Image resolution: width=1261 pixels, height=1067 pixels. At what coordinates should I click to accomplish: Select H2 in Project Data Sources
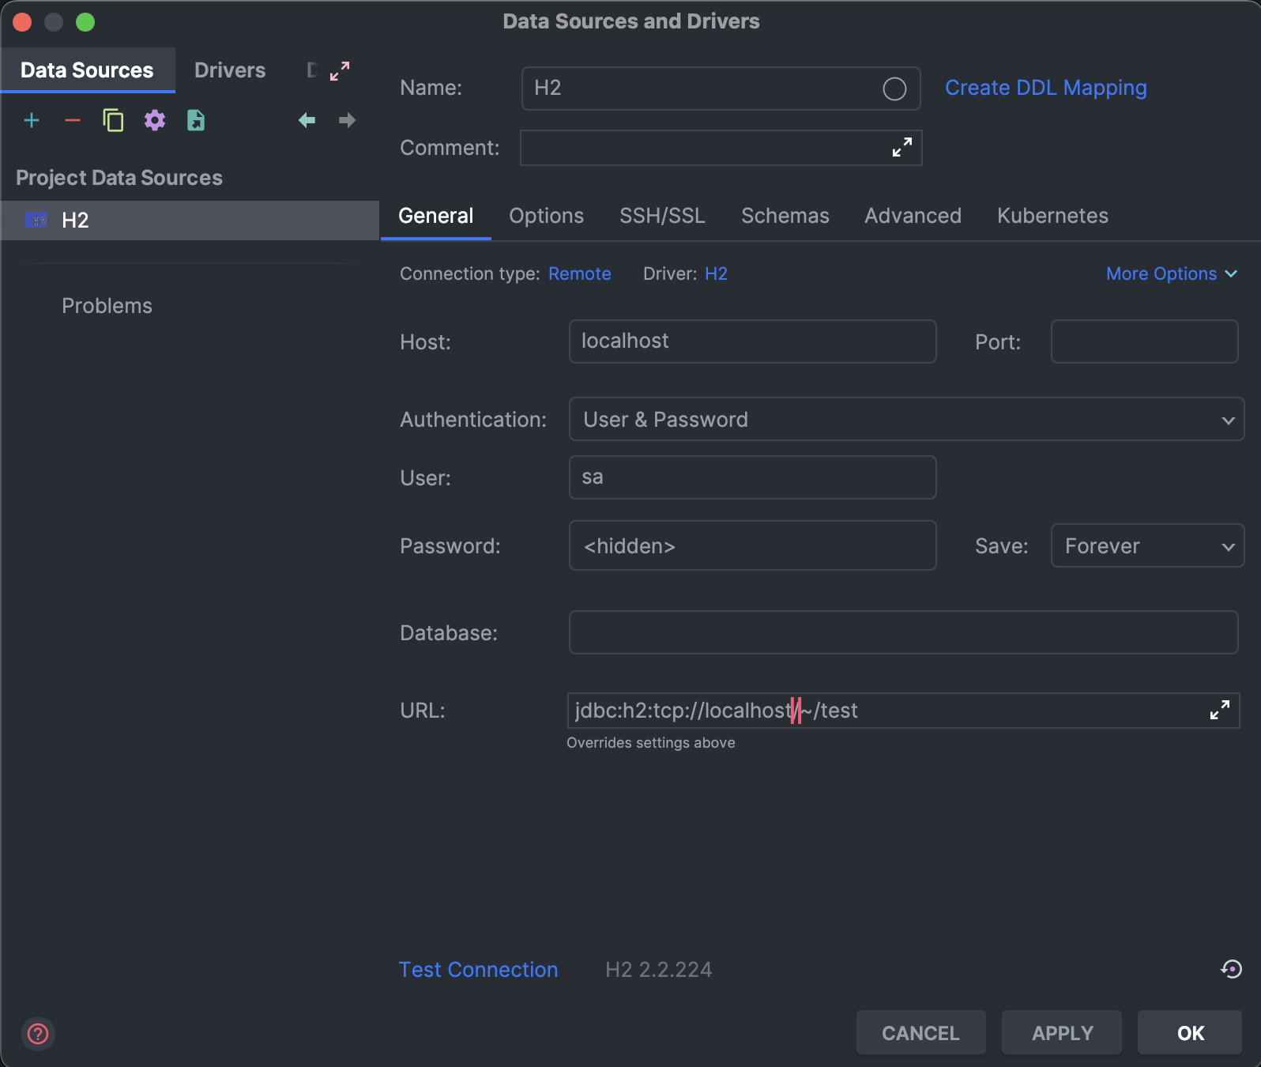pyautogui.click(x=190, y=221)
